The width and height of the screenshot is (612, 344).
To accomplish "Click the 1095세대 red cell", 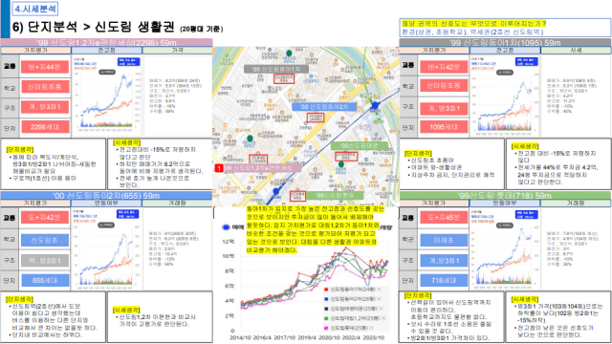I will [x=444, y=127].
